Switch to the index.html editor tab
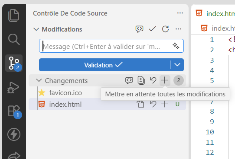The height and width of the screenshot is (159, 235). [x=215, y=13]
